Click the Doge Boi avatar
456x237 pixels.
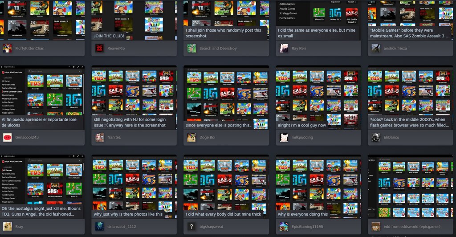[192, 138]
